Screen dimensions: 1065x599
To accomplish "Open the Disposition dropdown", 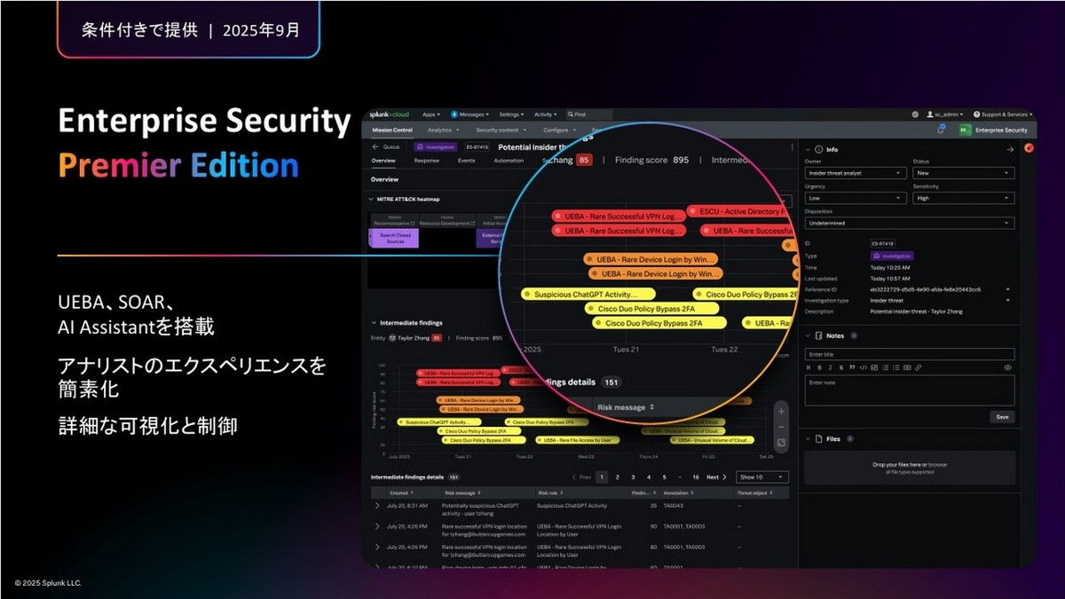I will coord(910,224).
